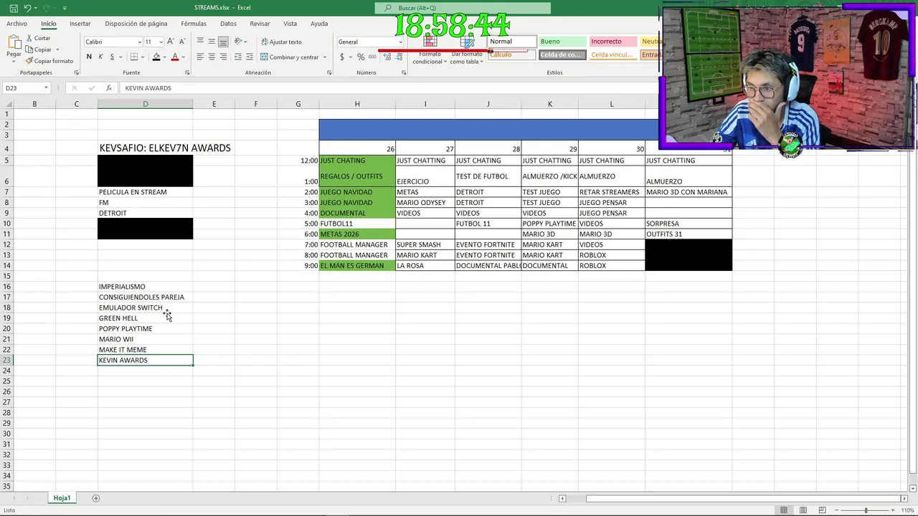Add a new sheet
This screenshot has height=516, width=918.
pyautogui.click(x=96, y=498)
